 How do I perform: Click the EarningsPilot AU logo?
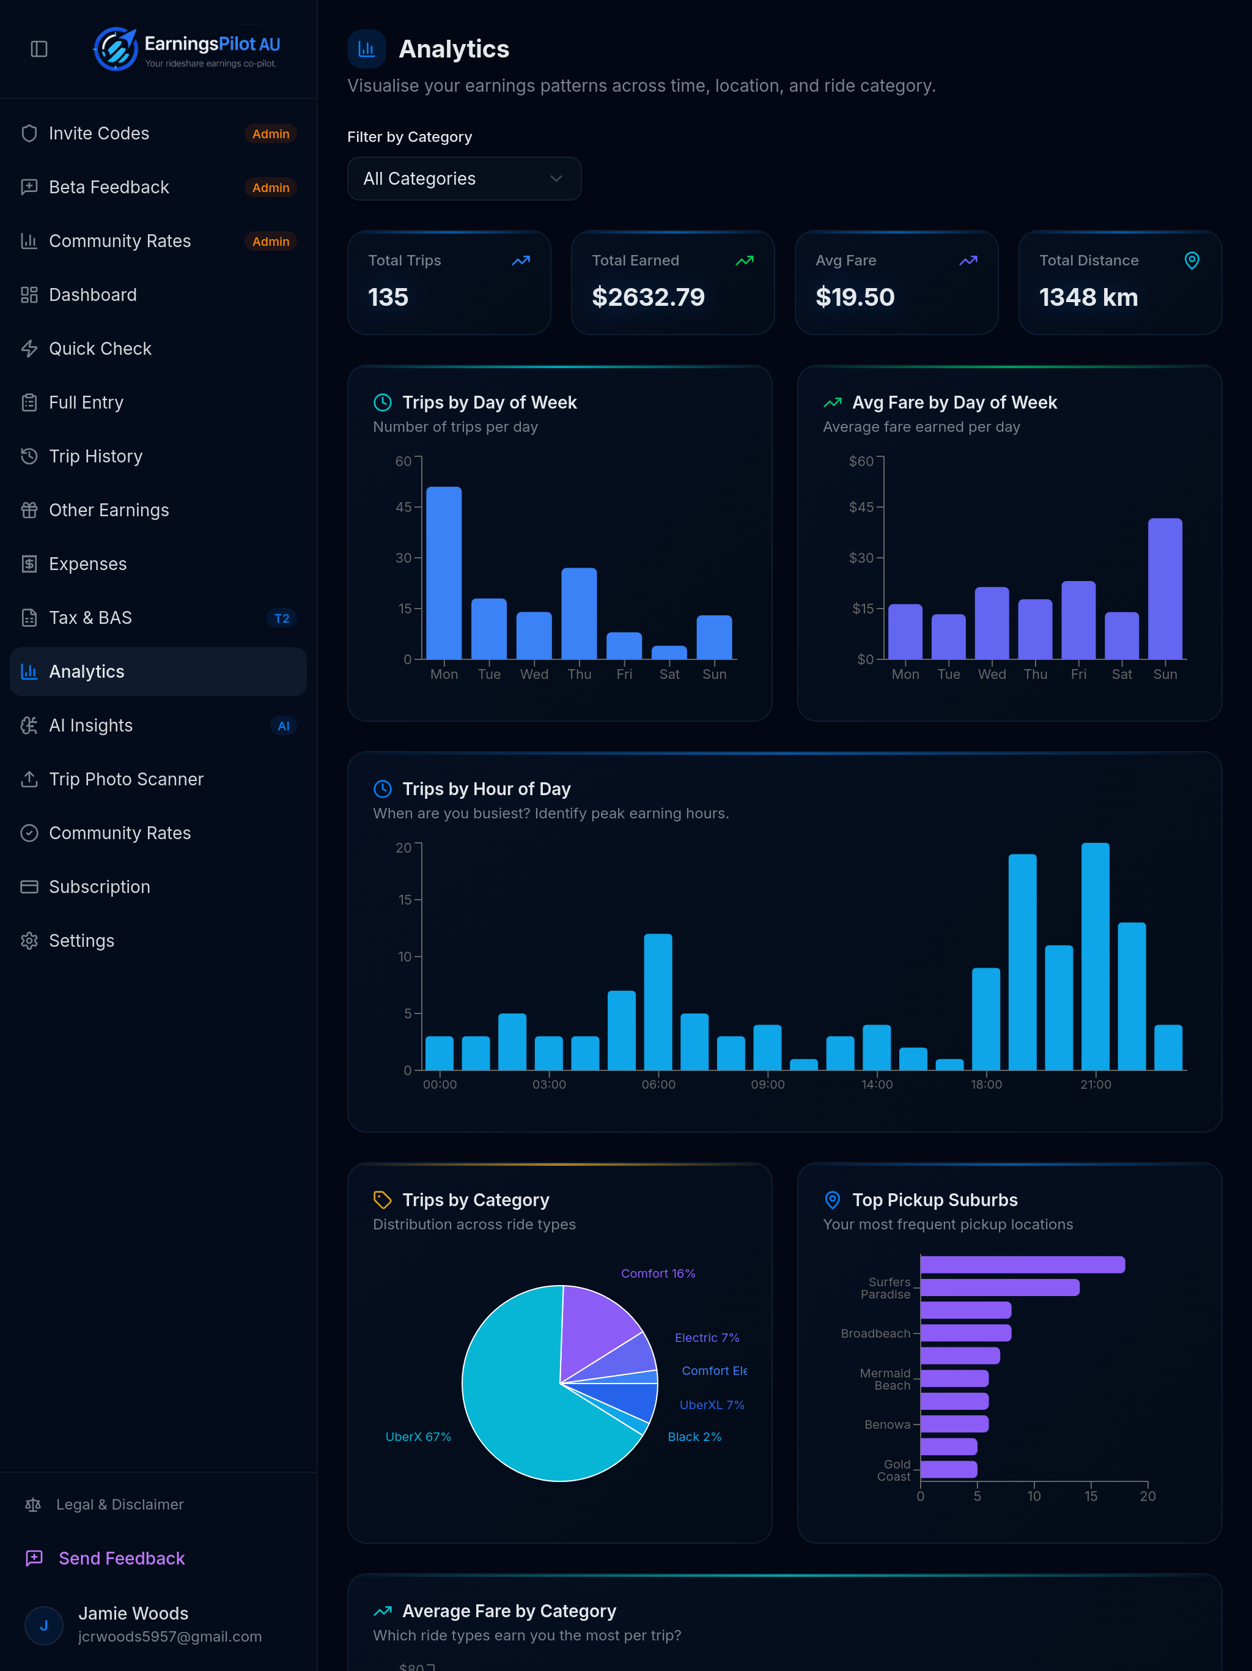(186, 49)
